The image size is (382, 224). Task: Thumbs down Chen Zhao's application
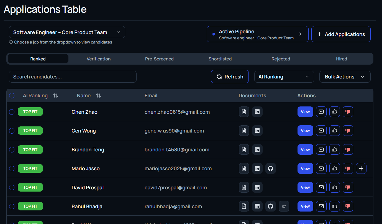coord(348,112)
